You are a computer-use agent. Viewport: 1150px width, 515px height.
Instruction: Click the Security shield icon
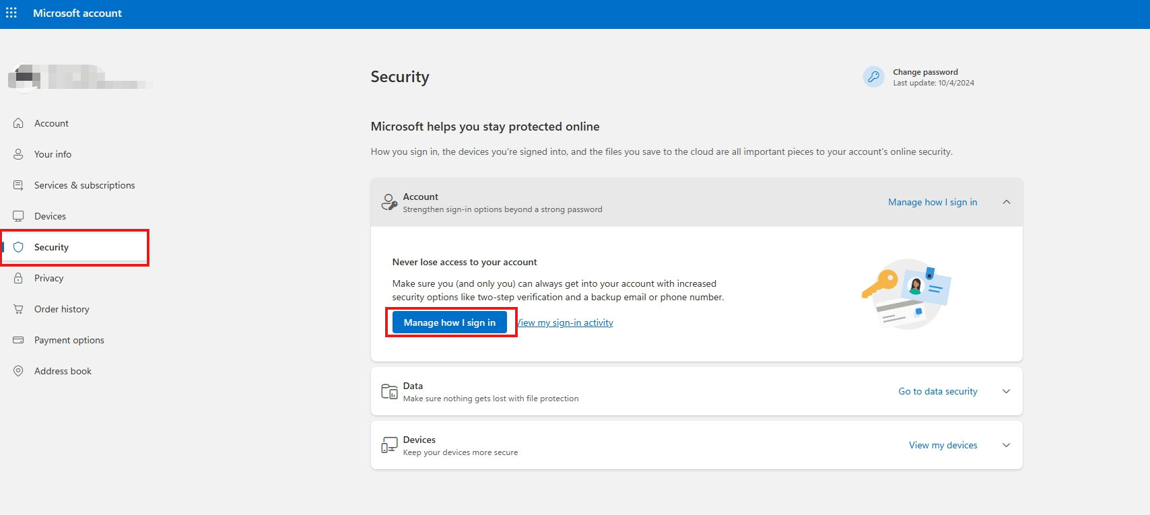(18, 247)
